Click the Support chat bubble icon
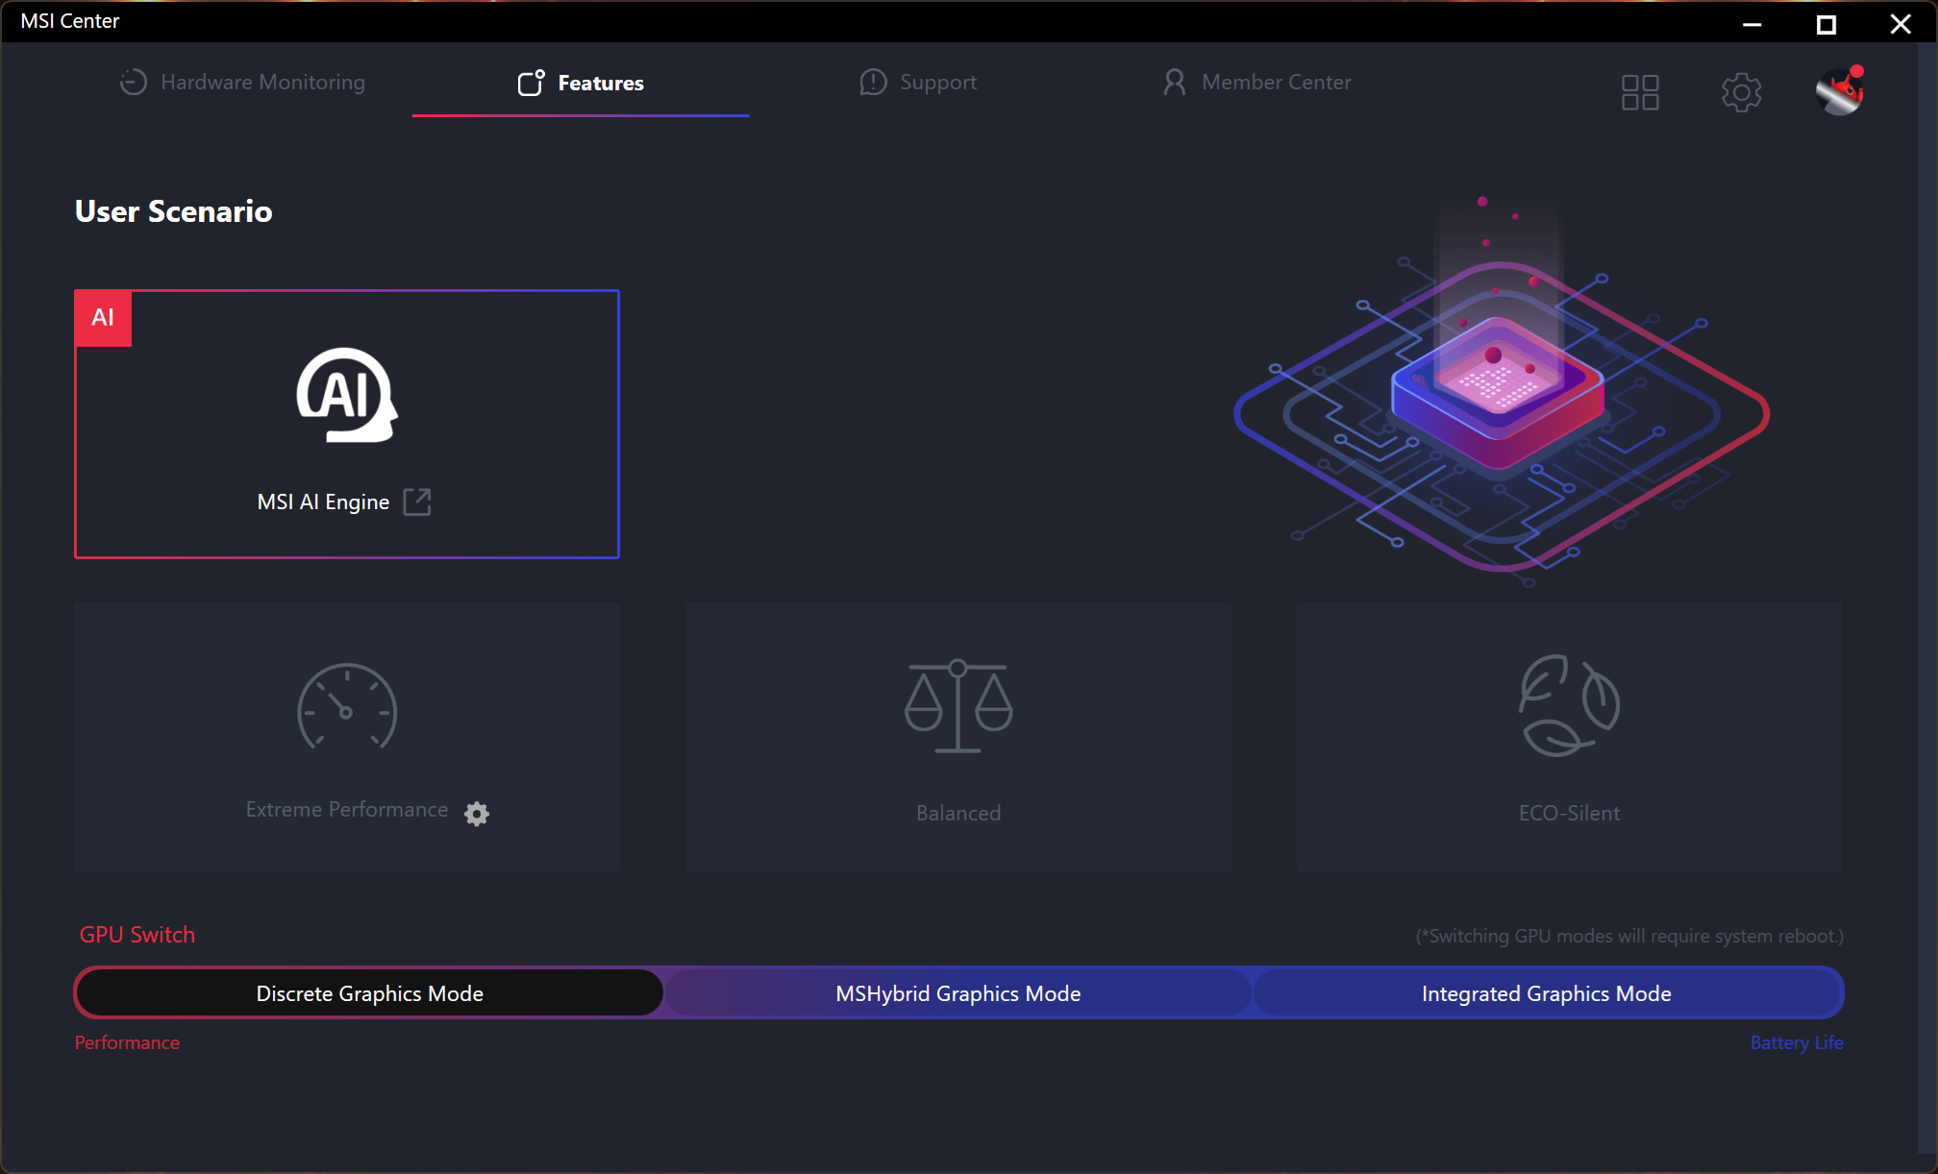 [873, 83]
